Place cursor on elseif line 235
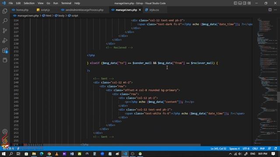This screenshot has width=280, height=157. (x=152, y=63)
